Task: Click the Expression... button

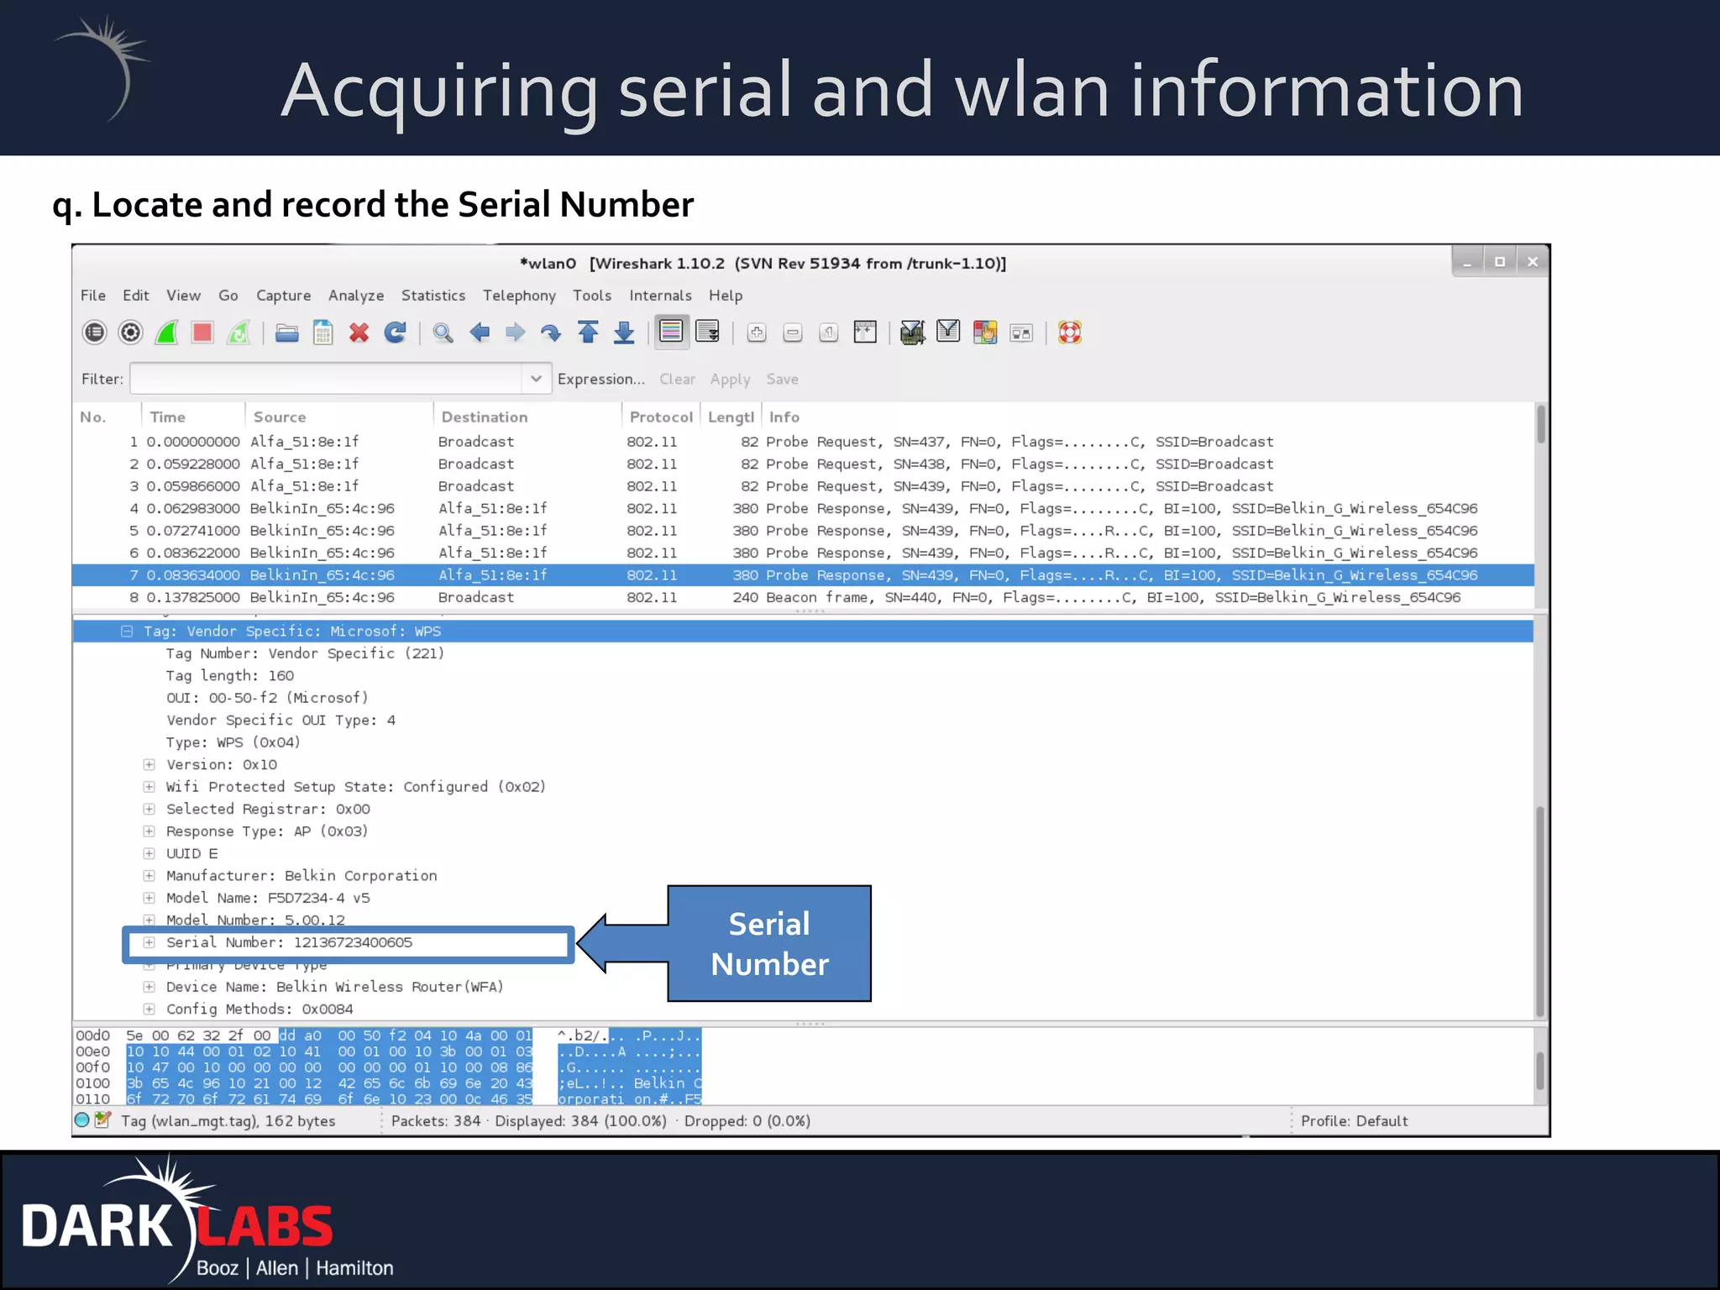Action: pyautogui.click(x=601, y=380)
